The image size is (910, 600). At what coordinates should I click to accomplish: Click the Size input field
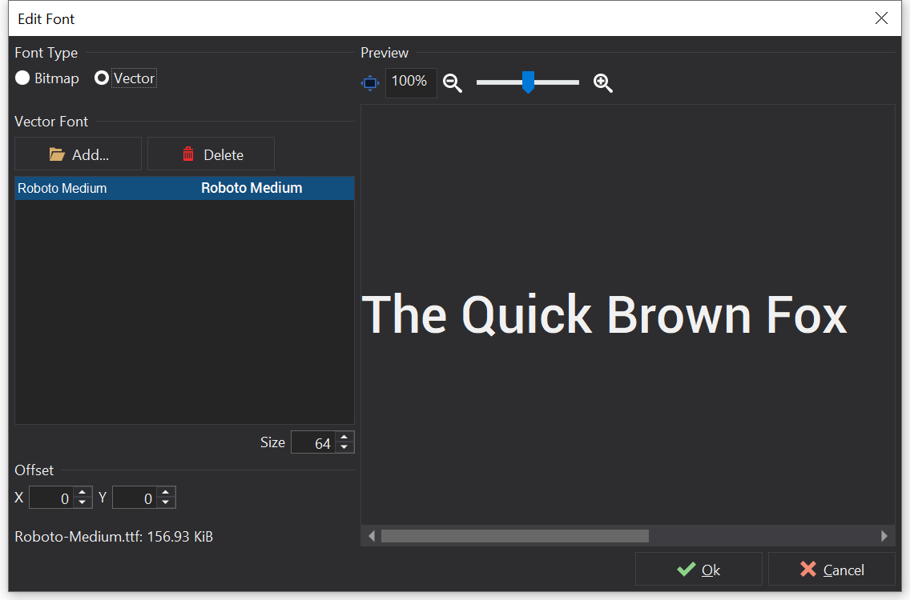[x=313, y=442]
